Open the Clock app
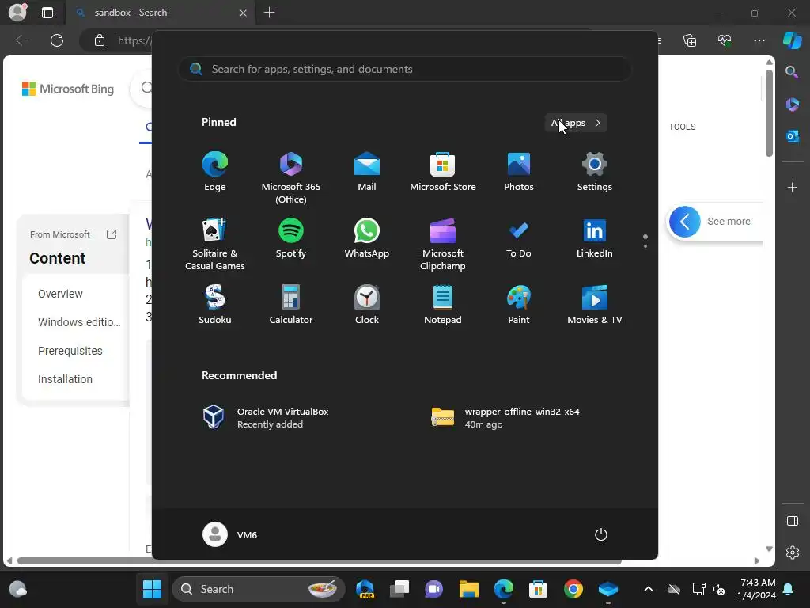The image size is (810, 608). (x=367, y=305)
